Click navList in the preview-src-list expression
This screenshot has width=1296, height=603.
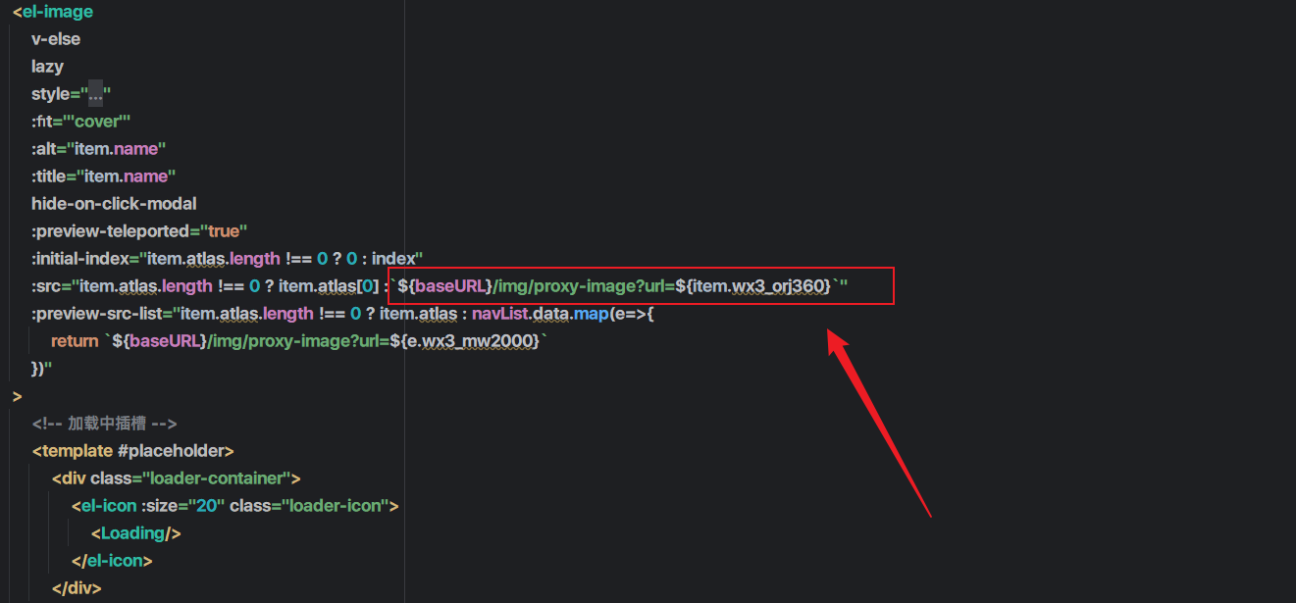point(498,314)
